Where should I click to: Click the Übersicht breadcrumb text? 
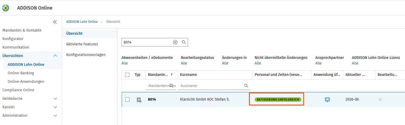113,22
